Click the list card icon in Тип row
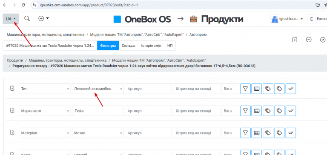Screen dimensions: 327x155 (x=257, y=89)
